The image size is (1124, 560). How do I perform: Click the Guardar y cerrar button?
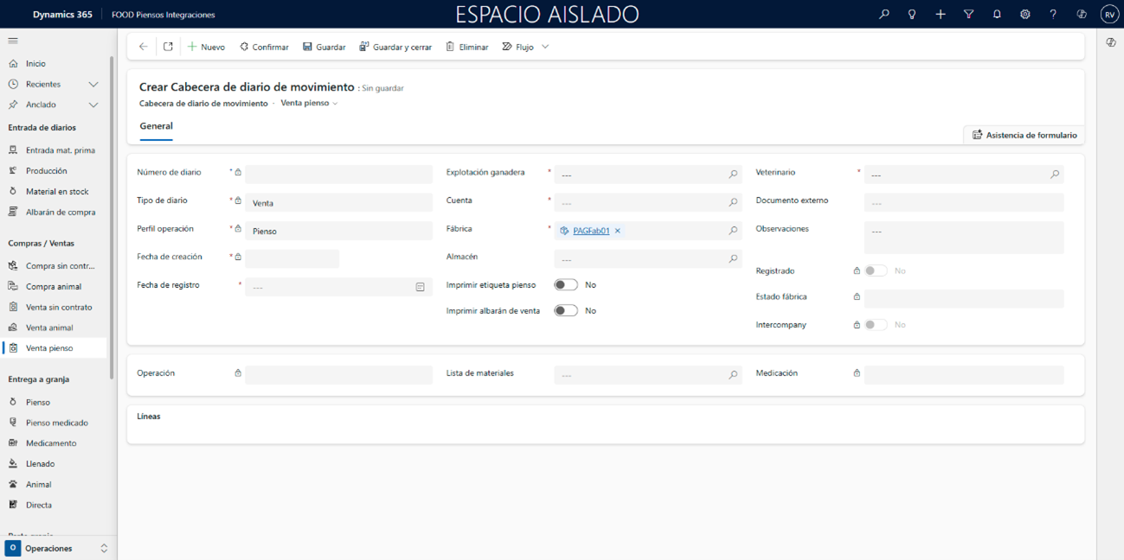[395, 47]
